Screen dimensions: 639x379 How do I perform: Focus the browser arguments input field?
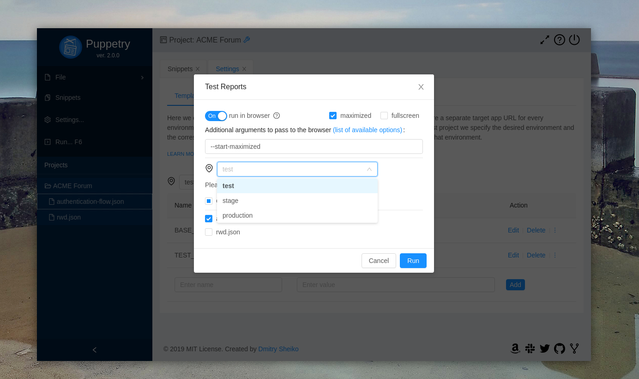pos(314,147)
